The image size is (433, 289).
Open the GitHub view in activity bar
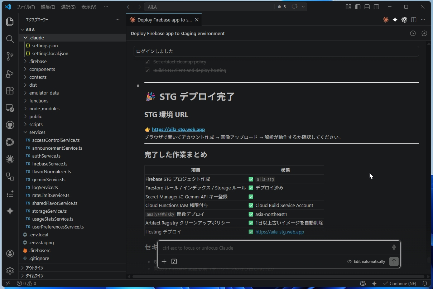click(x=10, y=125)
